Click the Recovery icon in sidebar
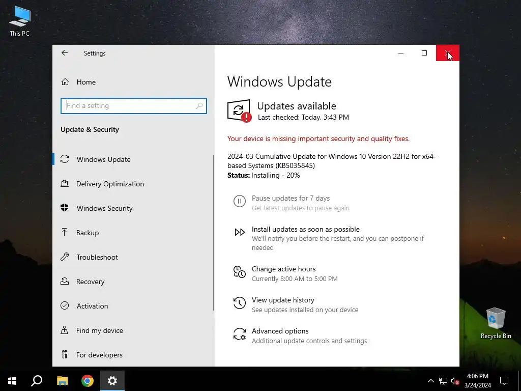521x391 pixels. (x=65, y=281)
